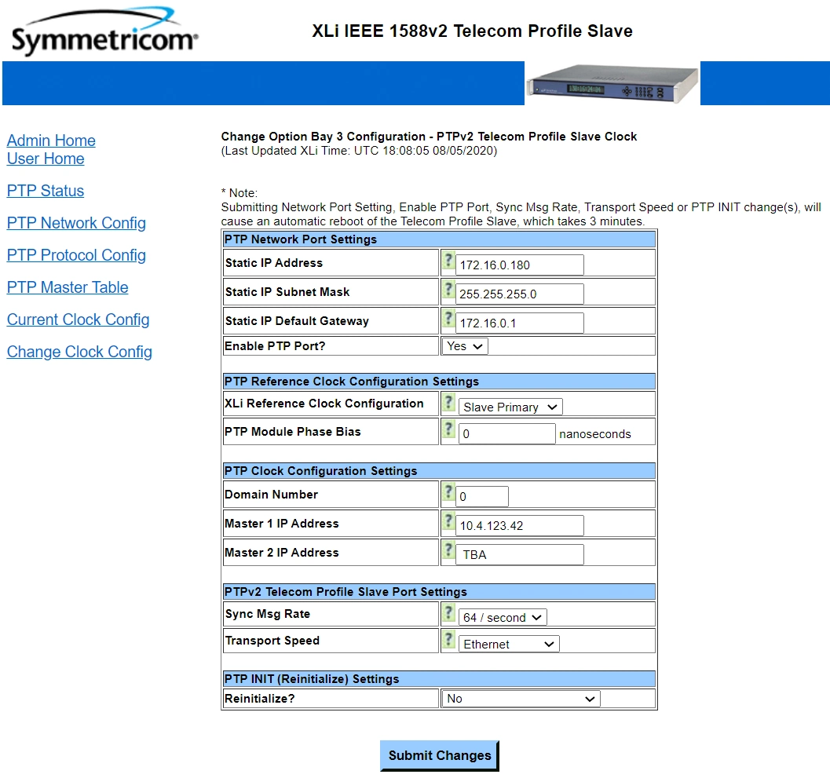Image resolution: width=830 pixels, height=778 pixels.
Task: Open help for PTP Module Phase Bias
Action: (448, 429)
